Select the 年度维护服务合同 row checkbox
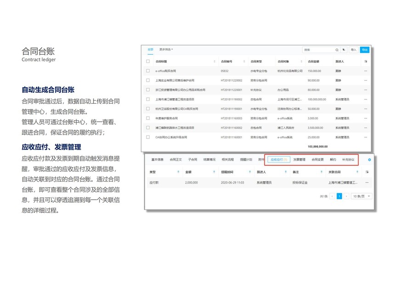395x296 pixels. click(148, 118)
